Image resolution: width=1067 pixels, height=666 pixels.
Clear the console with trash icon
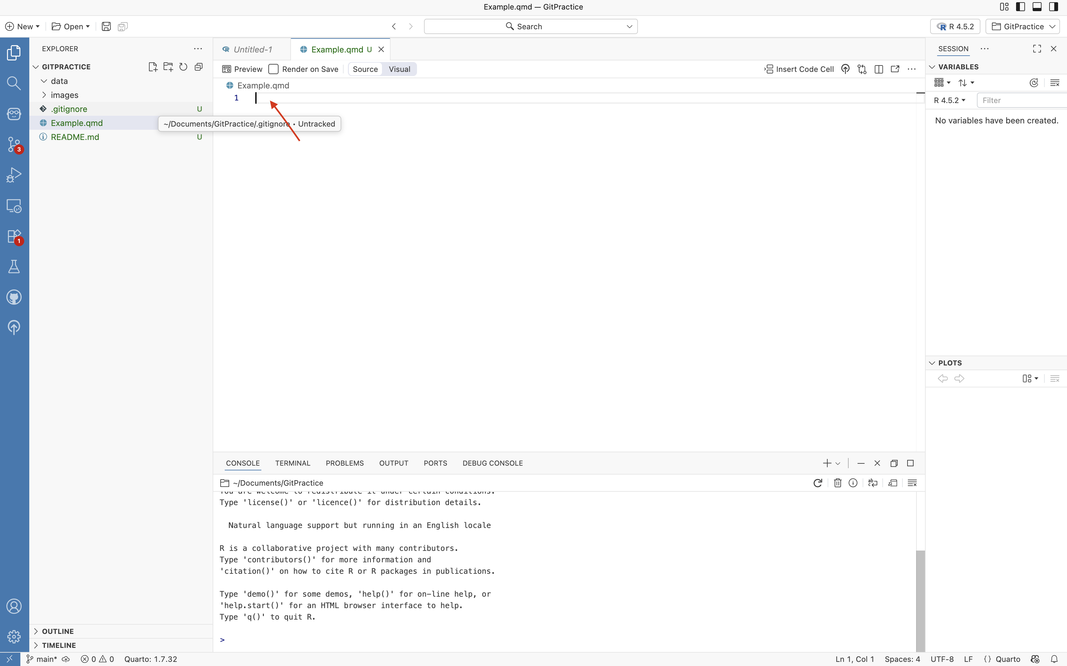click(837, 483)
